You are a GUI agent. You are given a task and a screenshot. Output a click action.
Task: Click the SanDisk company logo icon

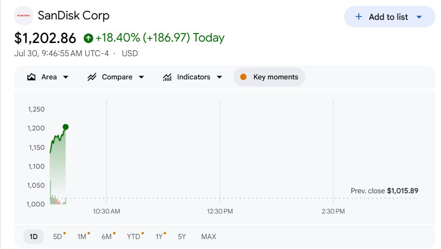pyautogui.click(x=24, y=16)
